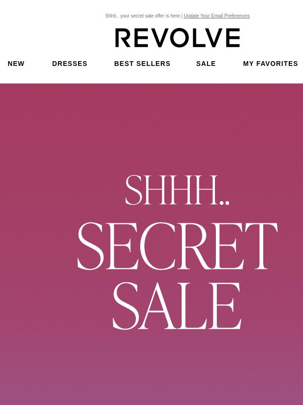Select BEST SELLERS in the navigation
This screenshot has height=405, width=303.
142,64
